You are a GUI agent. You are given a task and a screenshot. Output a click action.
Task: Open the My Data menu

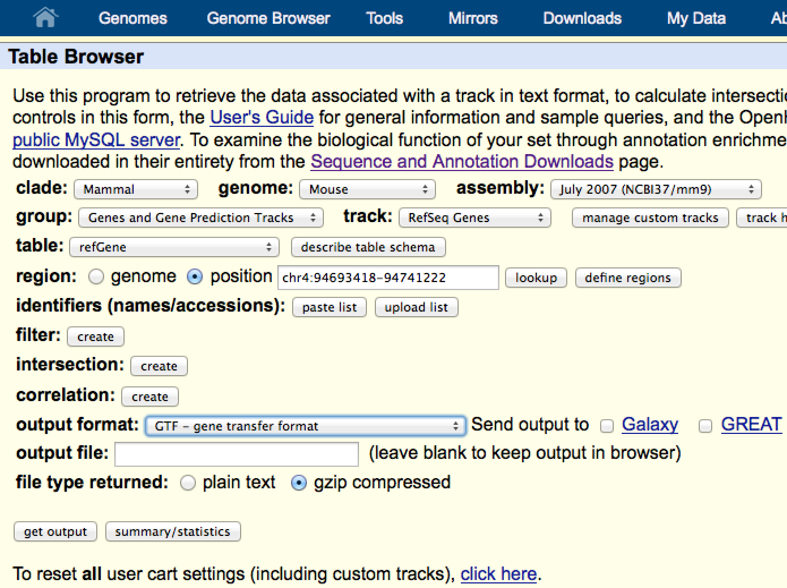click(696, 18)
